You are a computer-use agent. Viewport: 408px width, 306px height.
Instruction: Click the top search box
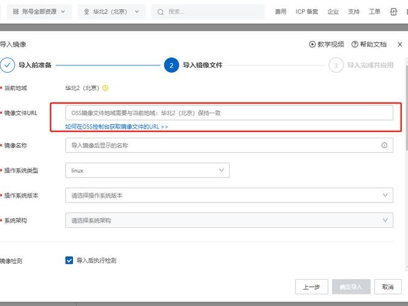208,12
